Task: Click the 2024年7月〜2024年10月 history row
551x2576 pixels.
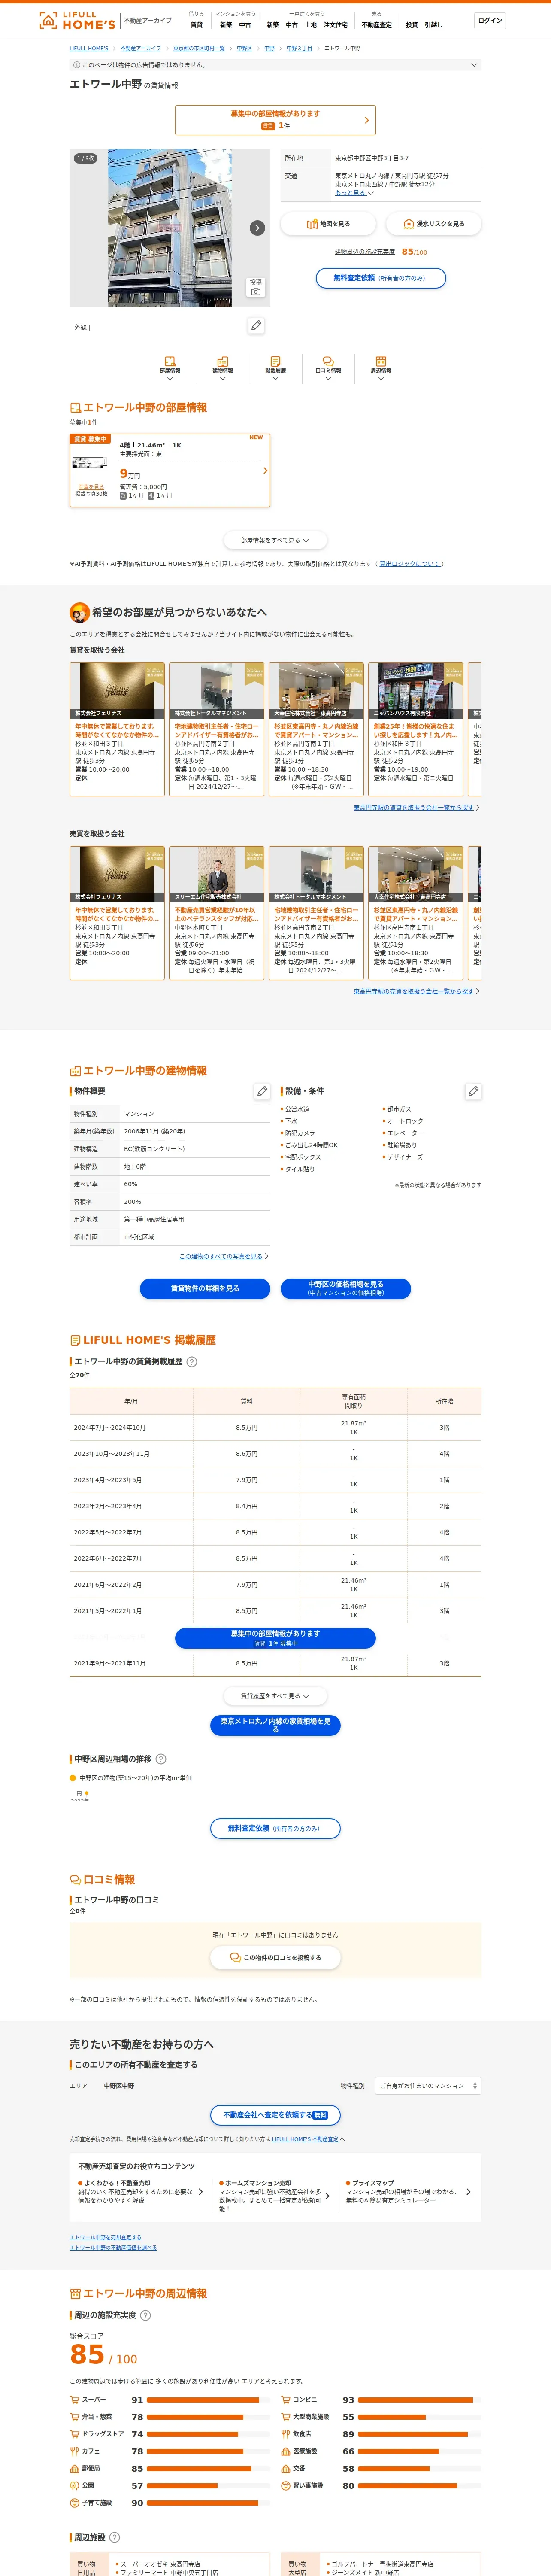Action: coord(275,1428)
